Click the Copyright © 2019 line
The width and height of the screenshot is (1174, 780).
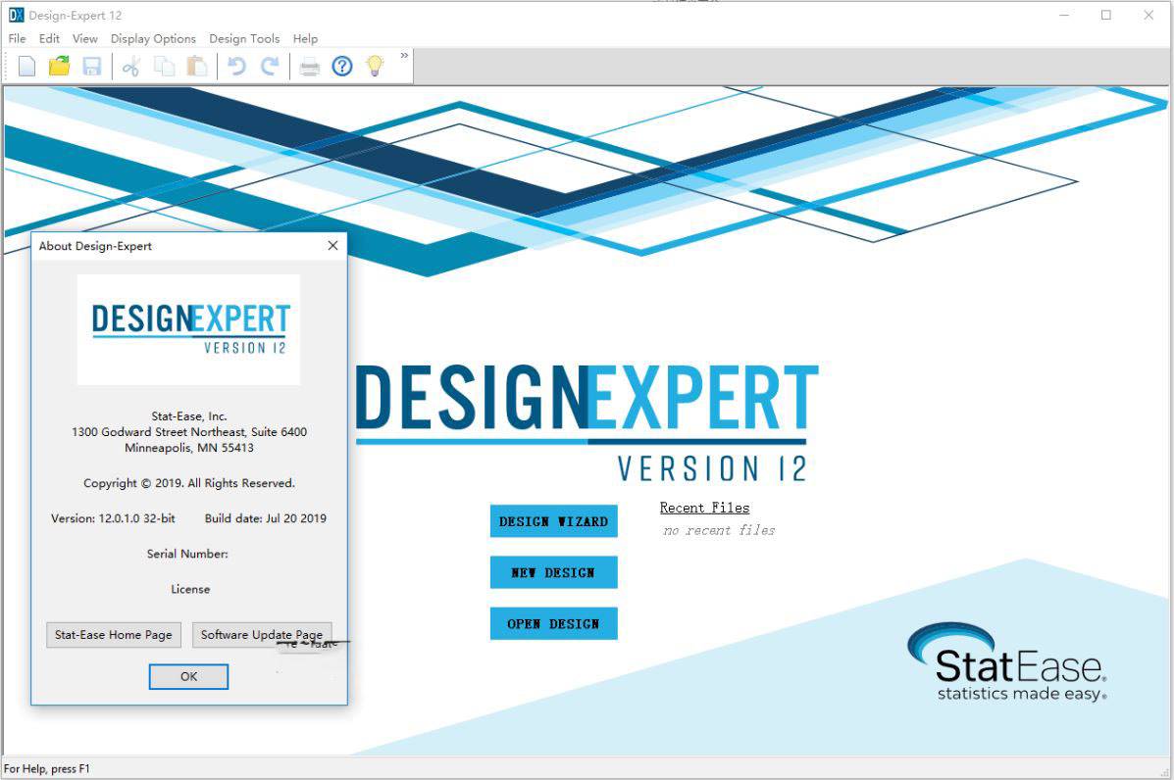coord(189,483)
